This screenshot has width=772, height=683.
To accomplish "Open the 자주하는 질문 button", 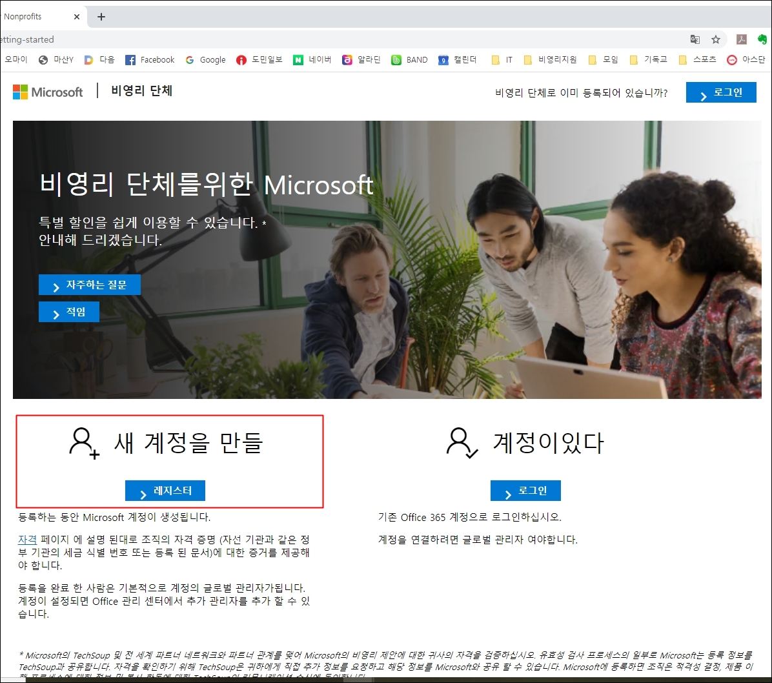I will [90, 285].
